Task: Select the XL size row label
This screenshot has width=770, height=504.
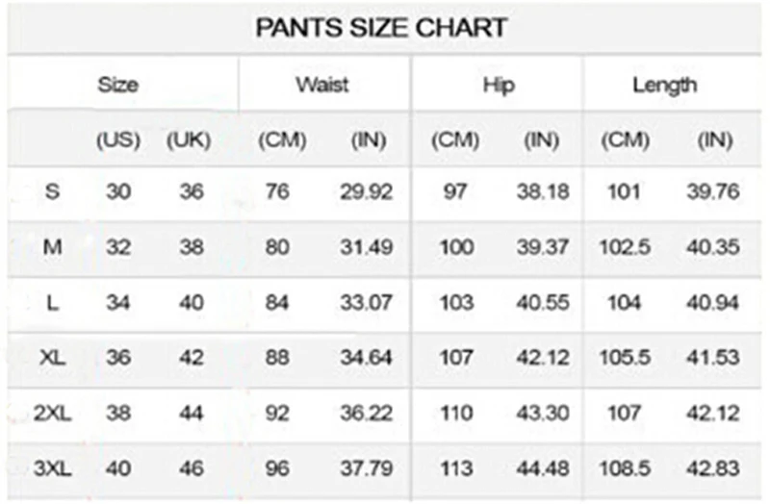Action: click(x=53, y=358)
